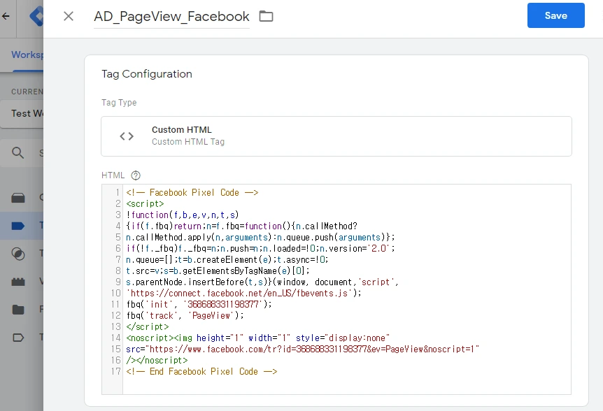
Task: Open the HTML help question mark icon
Action: [x=136, y=175]
